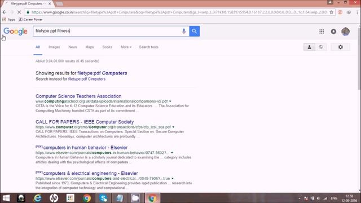The width and height of the screenshot is (361, 203).
Task: Expand arrow beside computingatschool URL
Action: tap(170, 101)
